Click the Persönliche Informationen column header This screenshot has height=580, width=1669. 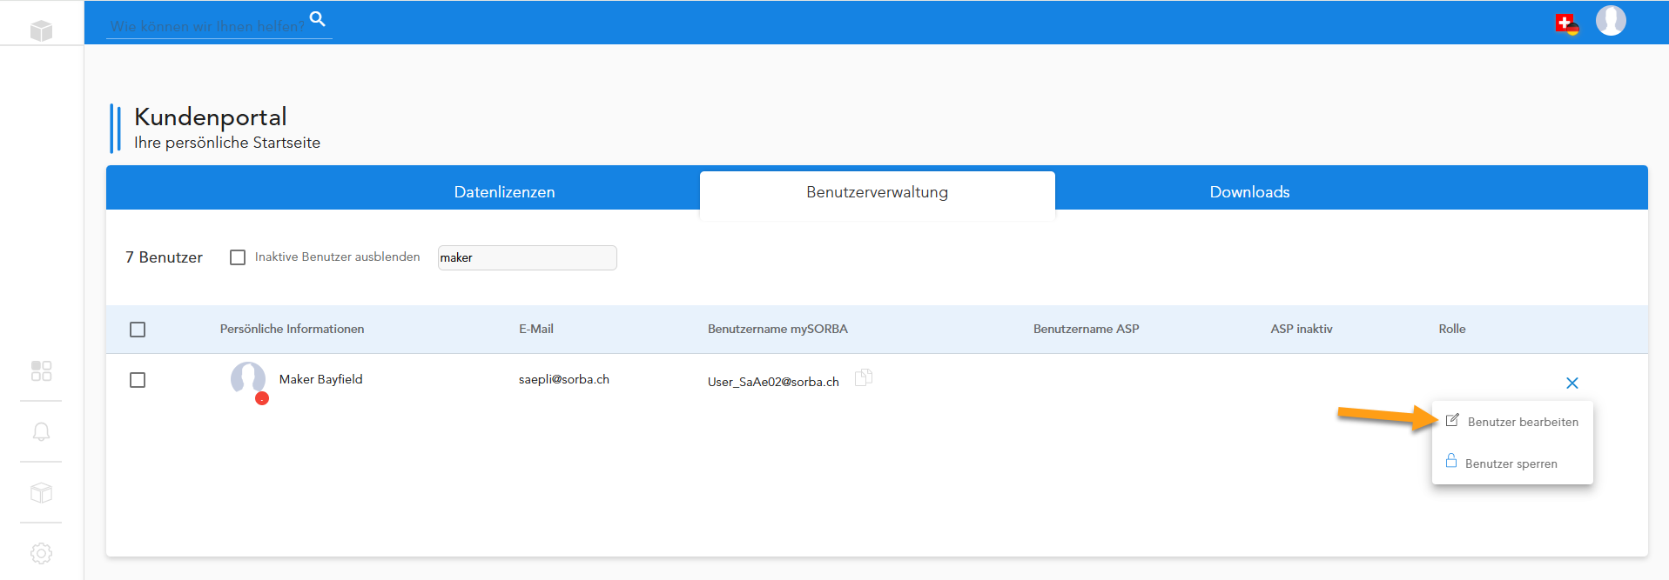[x=292, y=329]
